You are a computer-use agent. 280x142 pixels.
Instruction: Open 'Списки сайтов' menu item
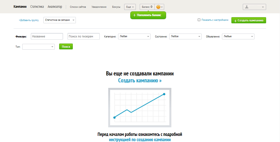point(78,7)
